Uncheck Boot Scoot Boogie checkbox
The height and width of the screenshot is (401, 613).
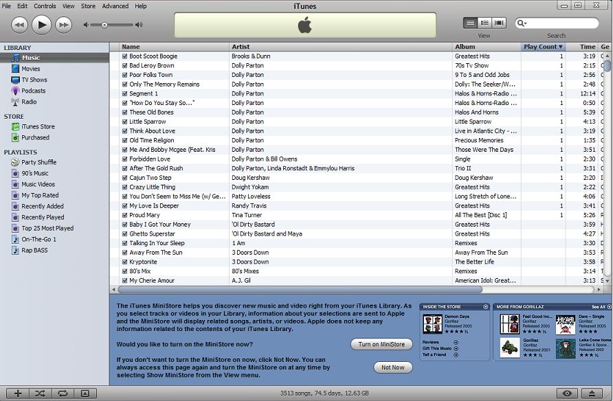coord(124,56)
